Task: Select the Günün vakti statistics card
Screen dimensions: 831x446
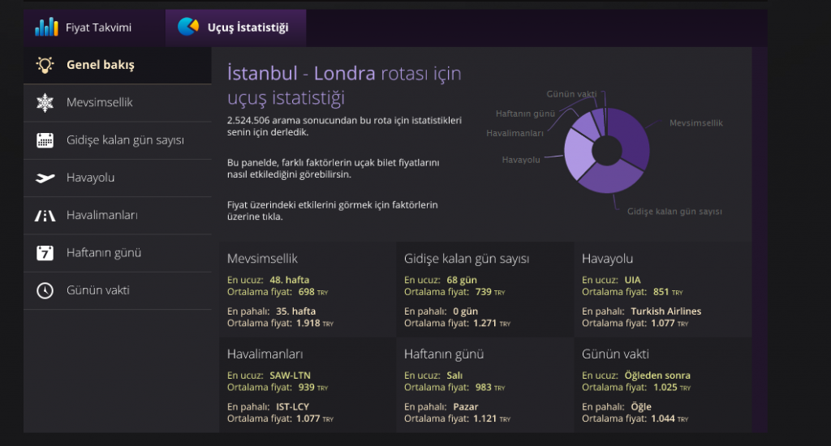Action: tap(662, 385)
